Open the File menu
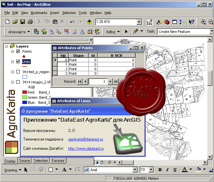Image resolution: width=214 pixels, height=182 pixels. (7, 13)
